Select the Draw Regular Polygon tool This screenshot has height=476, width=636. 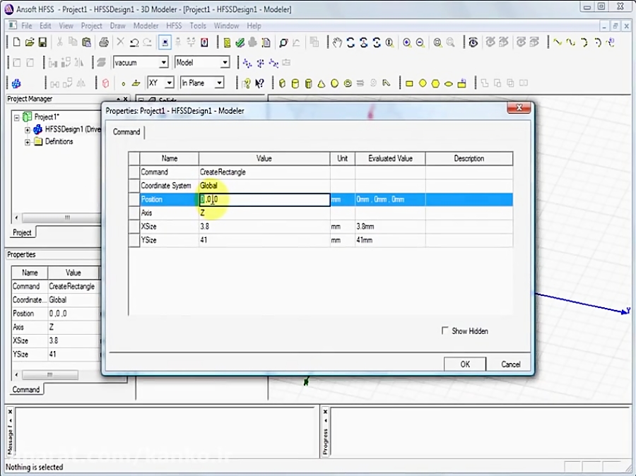436,83
